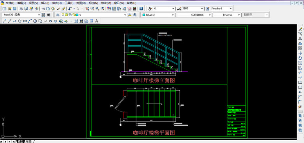Expand the ByLayer color dropdown
This screenshot has height=143, width=304.
[173, 15]
